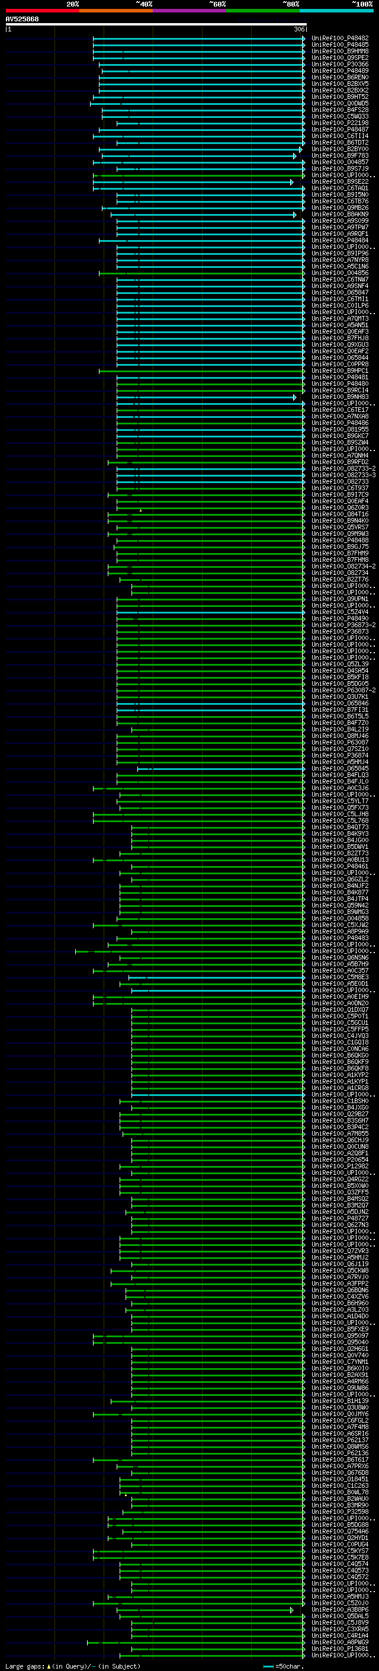Click the UniRef100_O04857 label
This screenshot has height=1671, width=379.
pyautogui.click(x=339, y=162)
